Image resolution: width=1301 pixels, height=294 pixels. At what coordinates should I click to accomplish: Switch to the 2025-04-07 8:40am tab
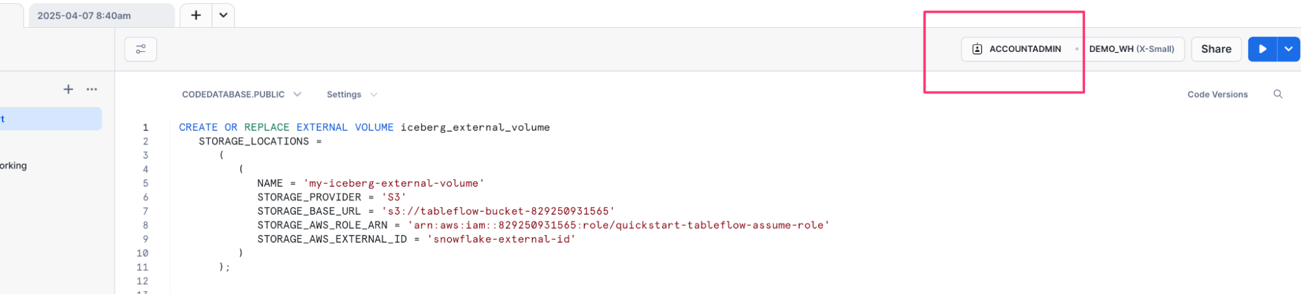click(x=85, y=16)
